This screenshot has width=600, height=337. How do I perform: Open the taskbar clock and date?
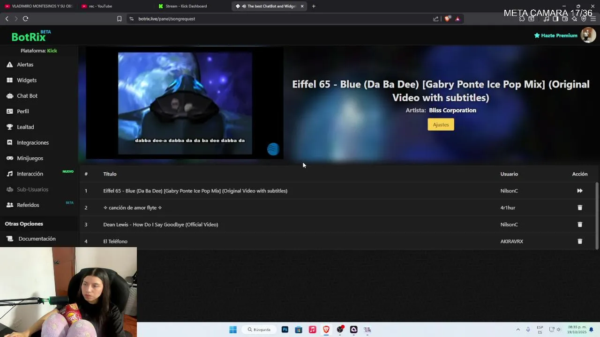point(577,330)
